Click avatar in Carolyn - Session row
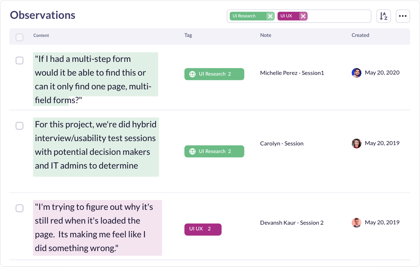The image size is (420, 267). (x=356, y=143)
